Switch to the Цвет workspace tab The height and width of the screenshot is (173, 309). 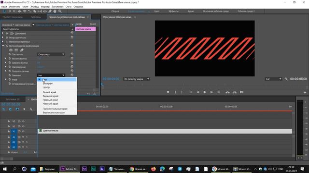[x=156, y=12]
